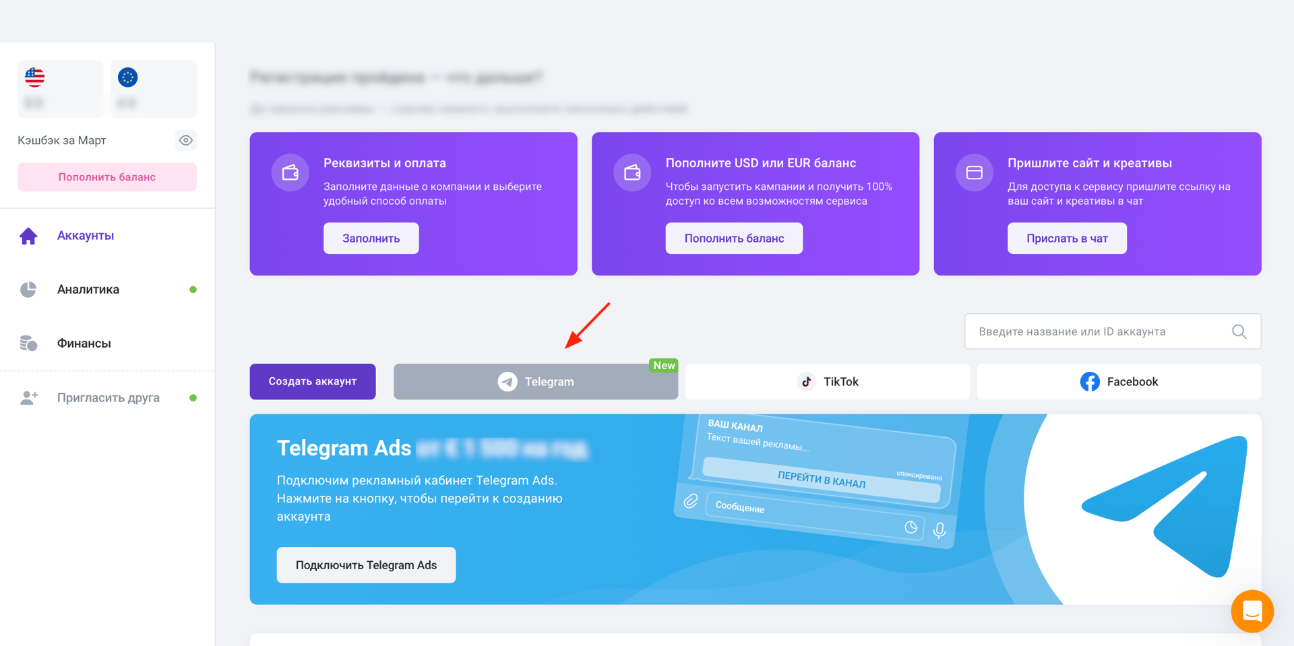The width and height of the screenshot is (1294, 646).
Task: Click the green New badge on Telegram tab
Action: point(664,365)
